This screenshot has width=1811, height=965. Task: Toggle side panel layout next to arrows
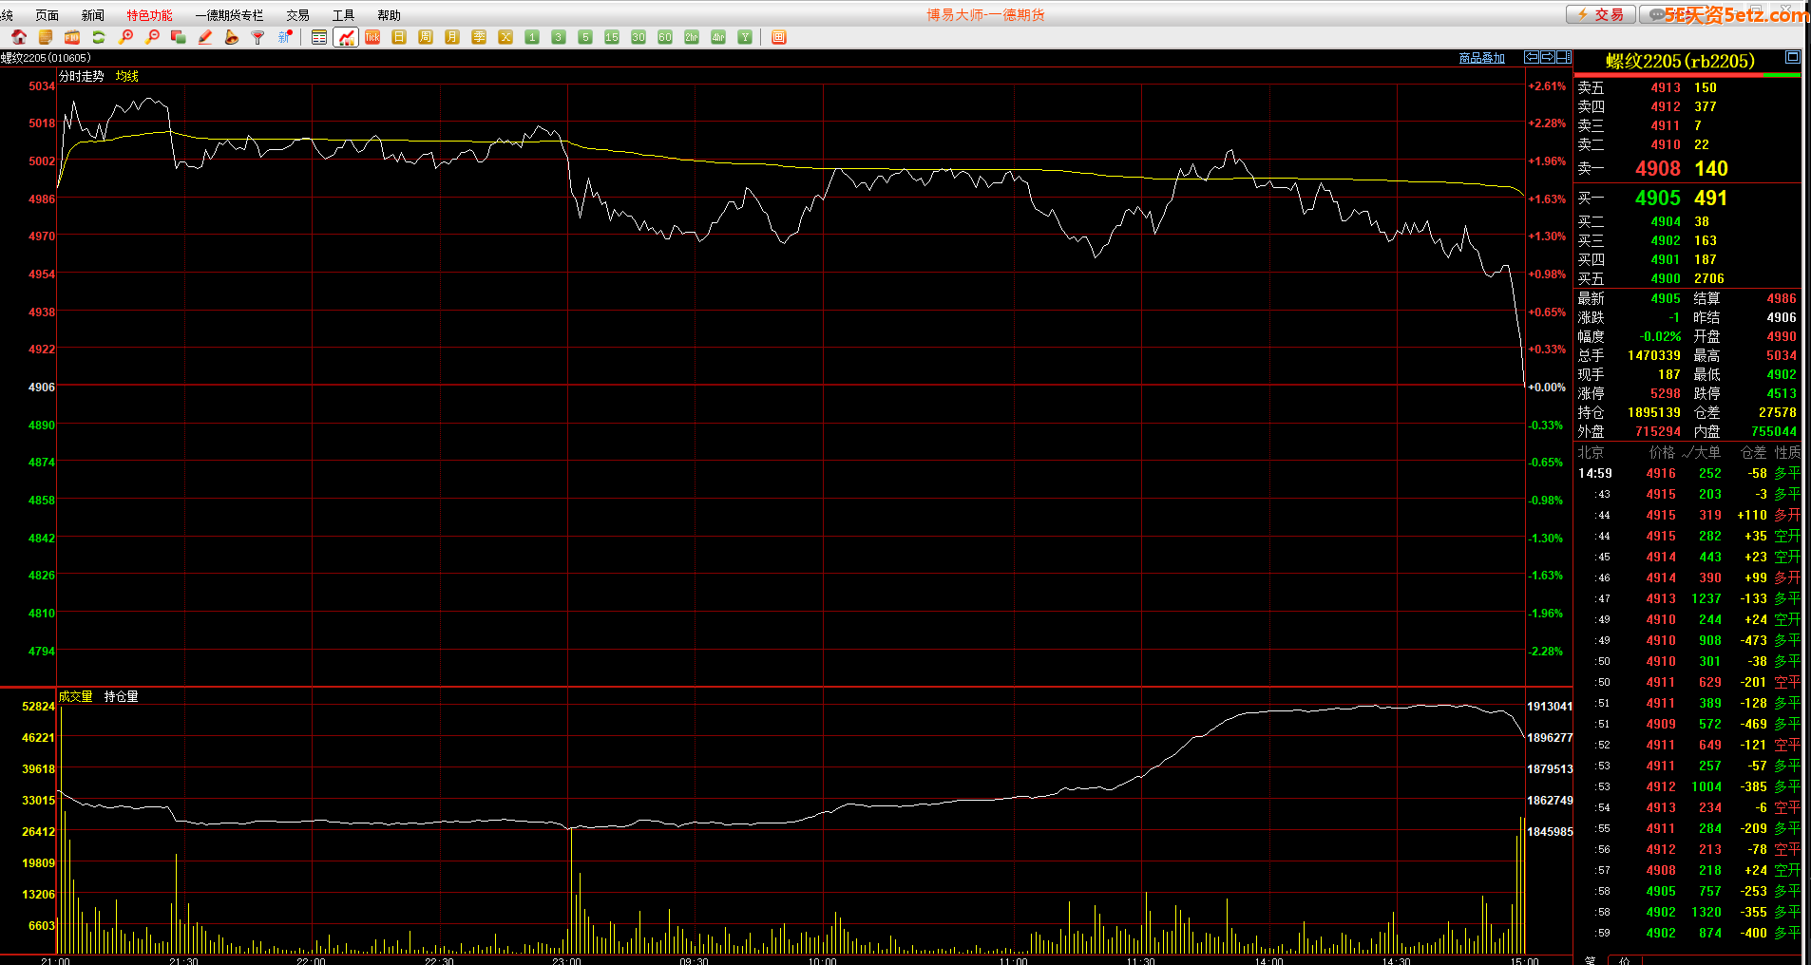(1564, 57)
